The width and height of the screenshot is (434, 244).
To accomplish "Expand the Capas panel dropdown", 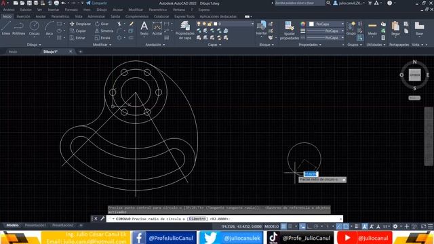I will click(214, 45).
